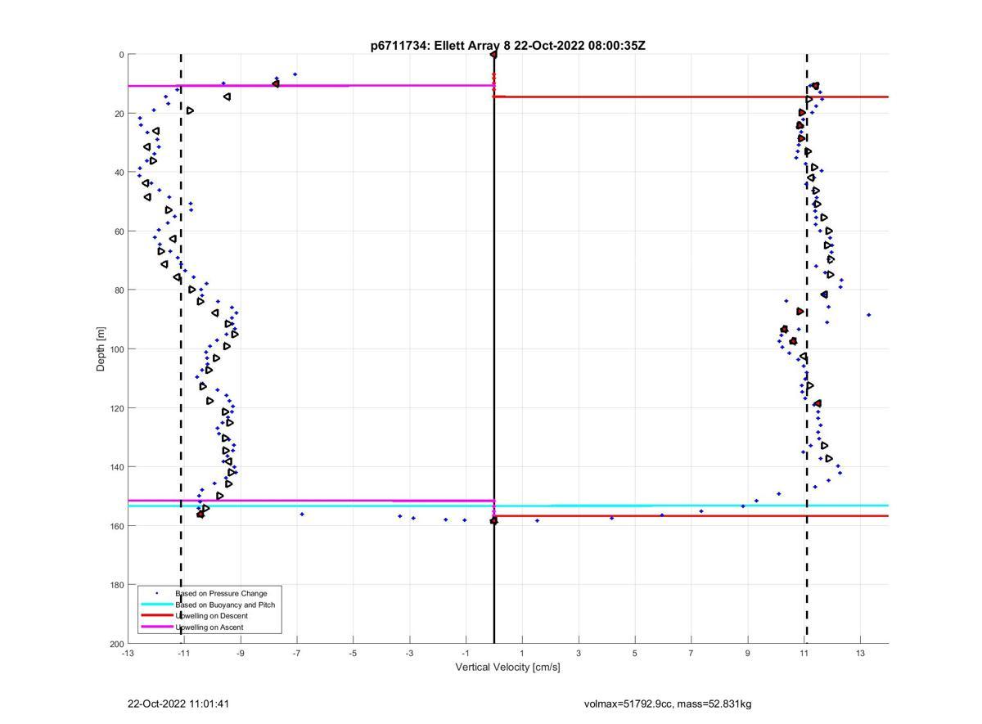The image size is (982, 724).
Task: Click the Upwelling on Ascent legend entry
Action: (209, 627)
